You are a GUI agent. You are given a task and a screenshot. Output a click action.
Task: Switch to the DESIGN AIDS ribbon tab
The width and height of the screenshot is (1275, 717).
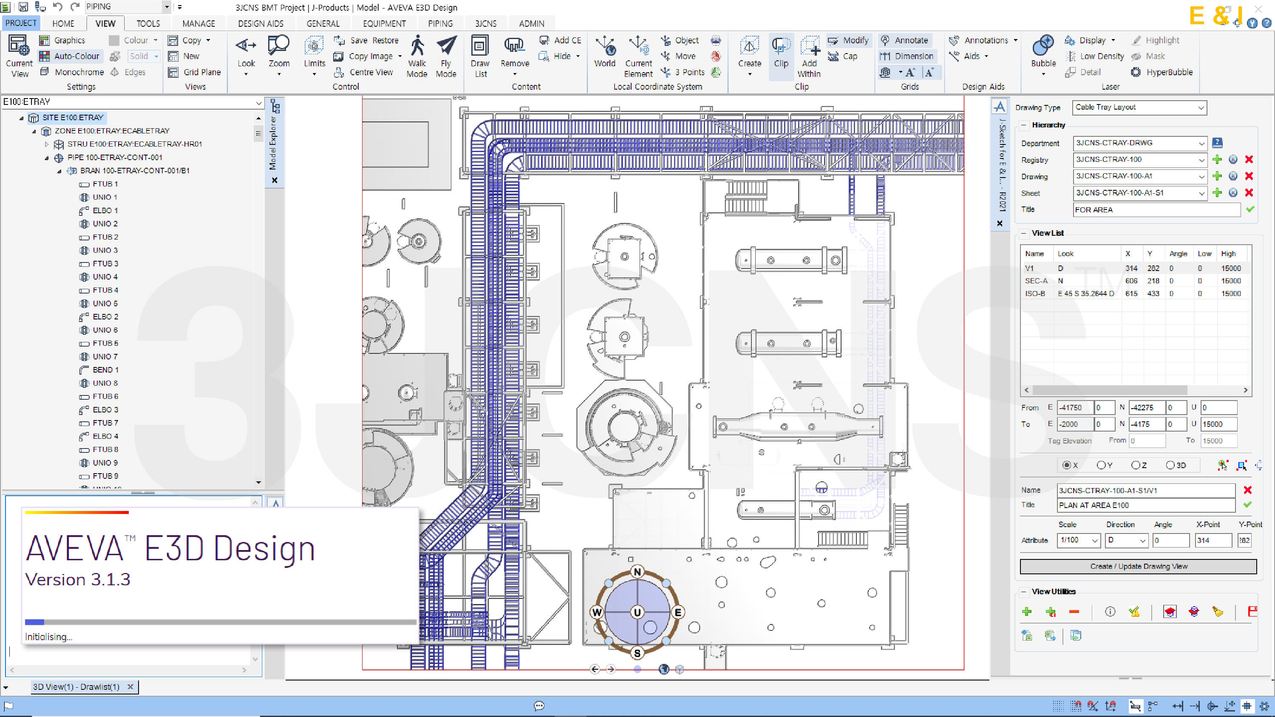point(261,23)
